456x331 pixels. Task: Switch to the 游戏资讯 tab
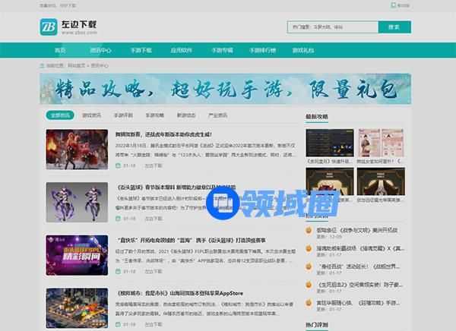(x=92, y=116)
